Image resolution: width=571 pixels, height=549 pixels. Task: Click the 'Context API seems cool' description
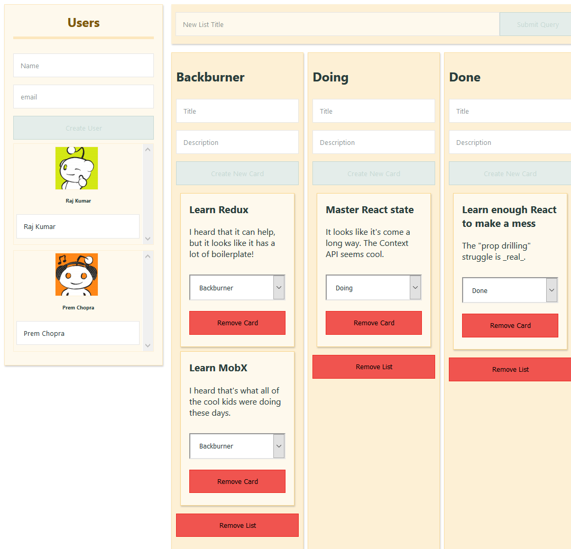(x=368, y=243)
